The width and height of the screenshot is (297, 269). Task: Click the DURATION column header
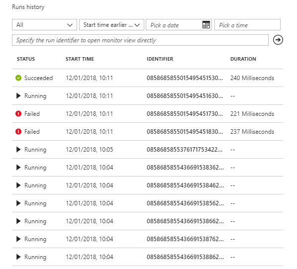pyautogui.click(x=243, y=59)
